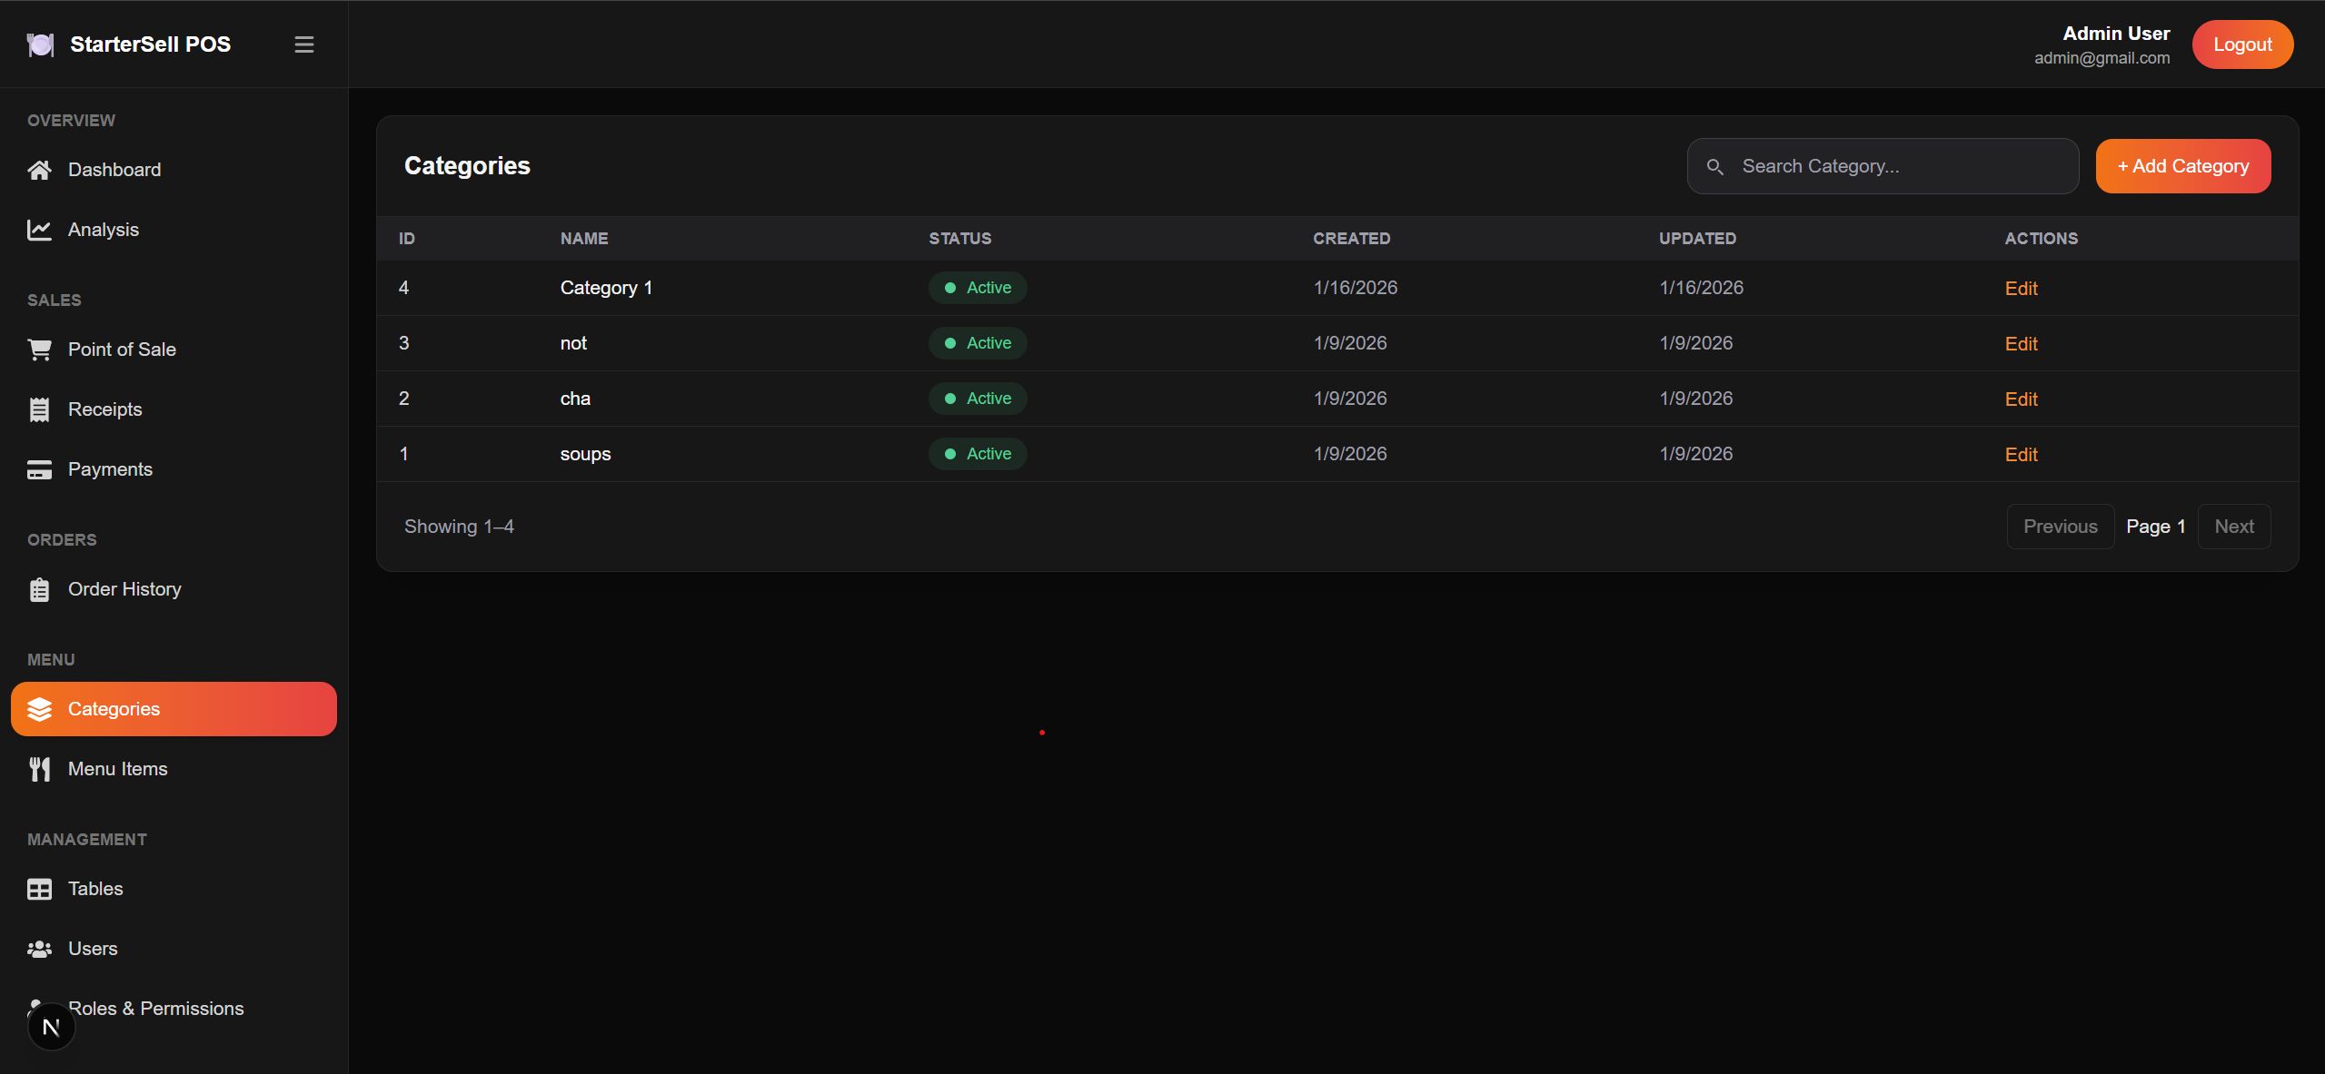Click the Order History clipboard icon
This screenshot has width=2325, height=1074.
coord(39,589)
